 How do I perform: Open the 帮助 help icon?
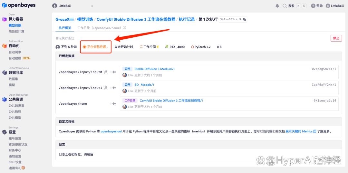(x=313, y=6)
